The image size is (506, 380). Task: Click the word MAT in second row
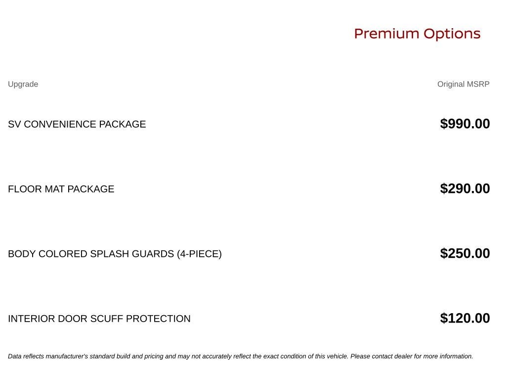coord(54,189)
